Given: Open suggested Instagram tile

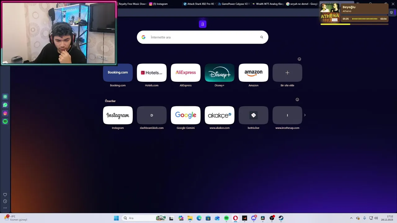Looking at the screenshot, I should (118, 115).
